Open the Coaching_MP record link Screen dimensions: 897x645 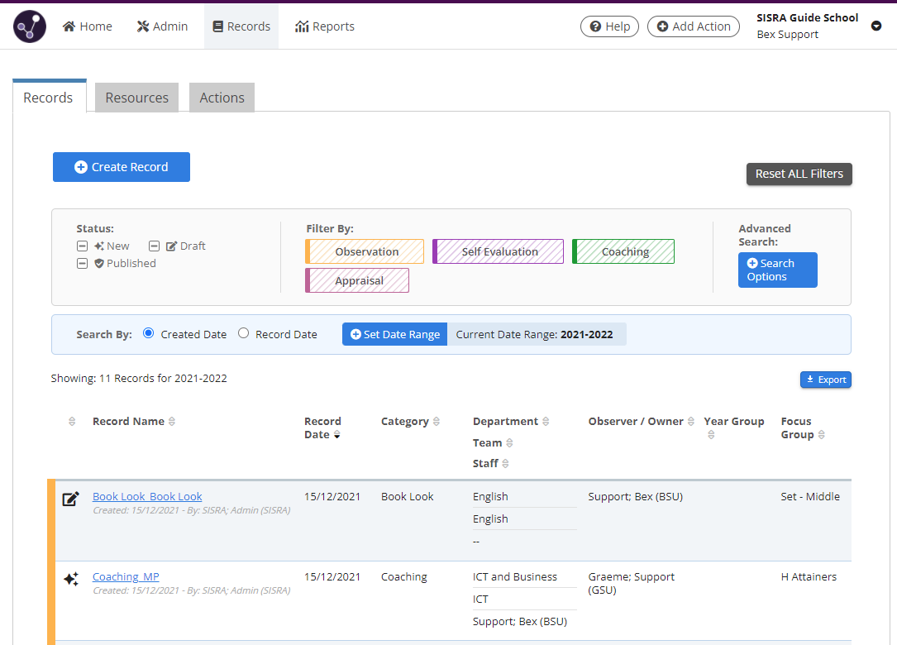click(125, 576)
